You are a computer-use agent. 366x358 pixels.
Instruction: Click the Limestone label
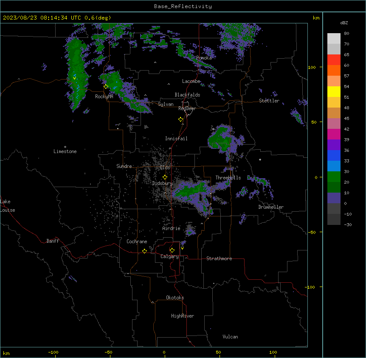coord(65,151)
